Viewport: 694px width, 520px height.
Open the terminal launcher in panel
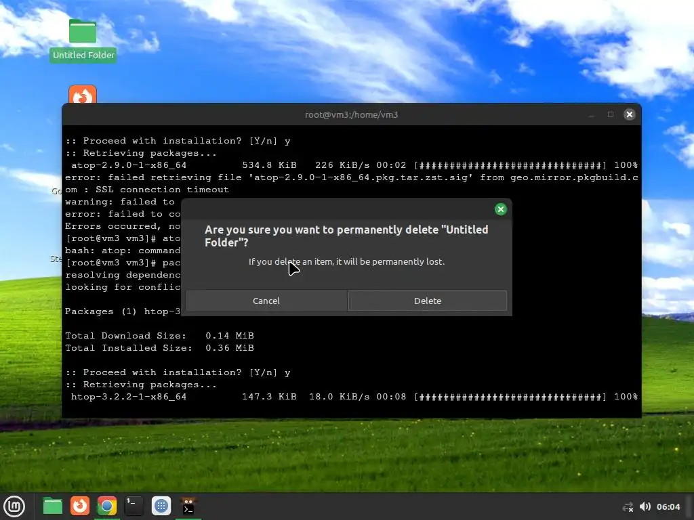point(134,506)
